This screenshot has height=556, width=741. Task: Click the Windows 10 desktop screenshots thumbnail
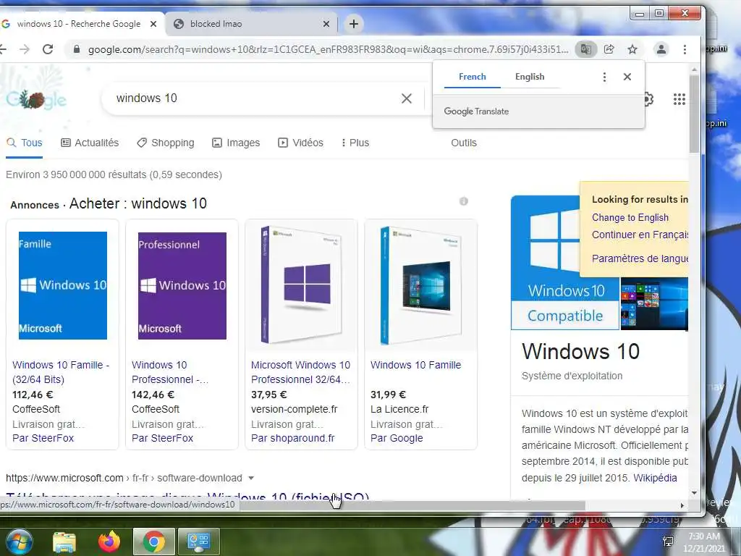tap(654, 303)
